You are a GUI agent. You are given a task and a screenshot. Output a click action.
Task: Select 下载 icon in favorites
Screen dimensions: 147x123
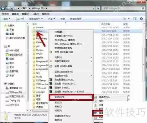pyautogui.click(x=7, y=30)
